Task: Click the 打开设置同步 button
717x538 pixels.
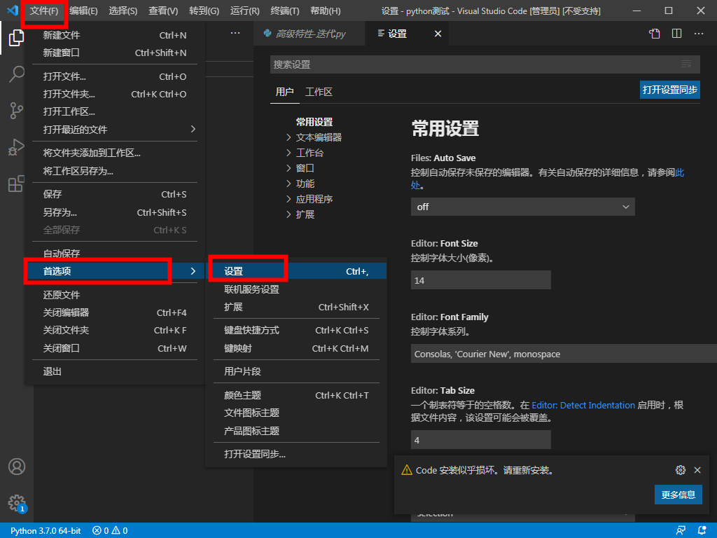Action: (x=670, y=90)
